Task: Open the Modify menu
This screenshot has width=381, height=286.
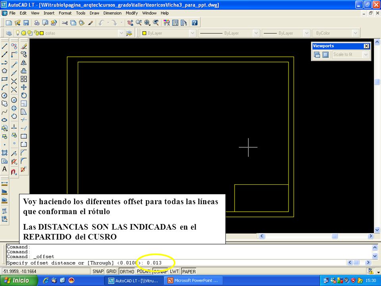Action: click(132, 13)
